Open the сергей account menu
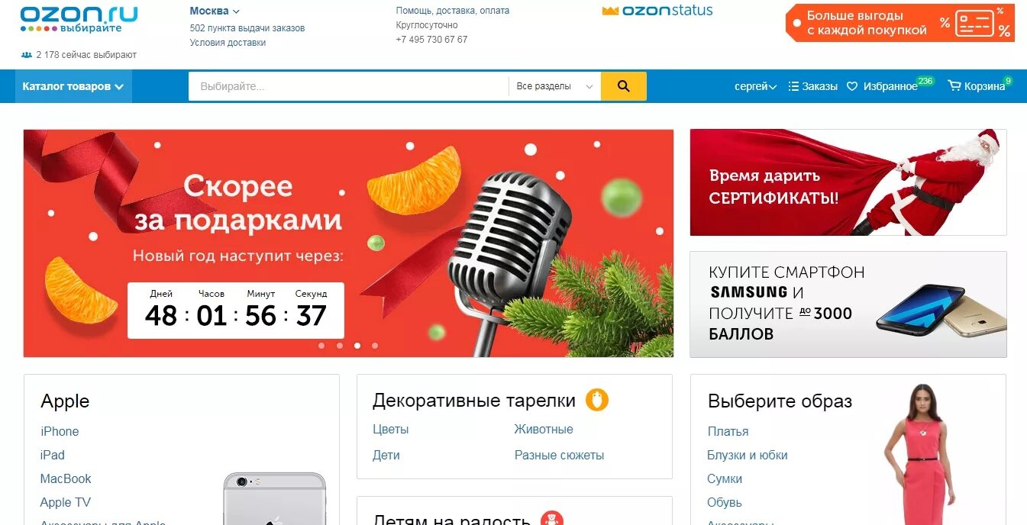The width and height of the screenshot is (1027, 525). (755, 86)
